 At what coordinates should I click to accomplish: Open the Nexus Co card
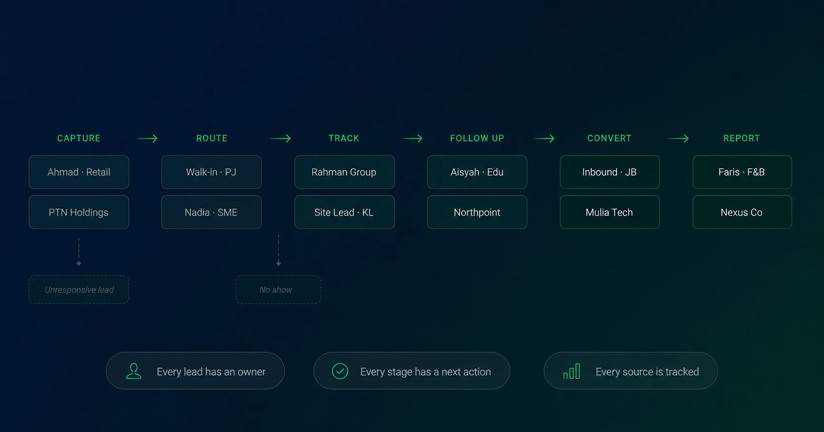tap(742, 212)
